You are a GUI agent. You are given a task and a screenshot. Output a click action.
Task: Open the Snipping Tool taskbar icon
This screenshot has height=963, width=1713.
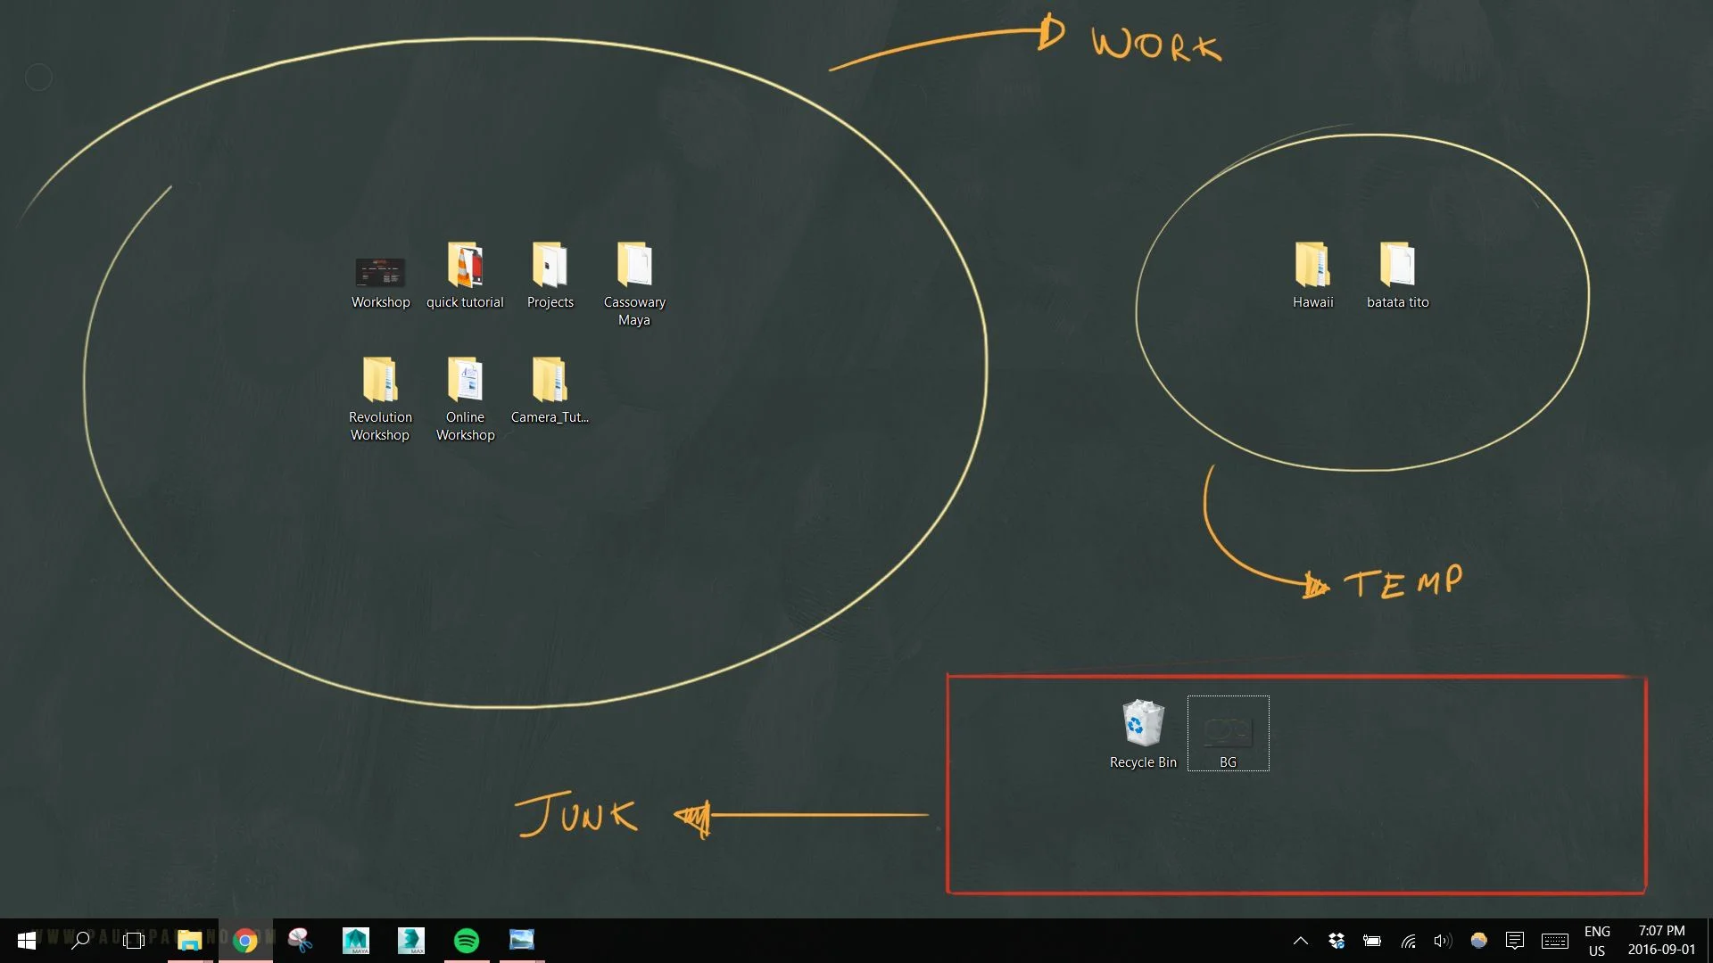click(300, 940)
